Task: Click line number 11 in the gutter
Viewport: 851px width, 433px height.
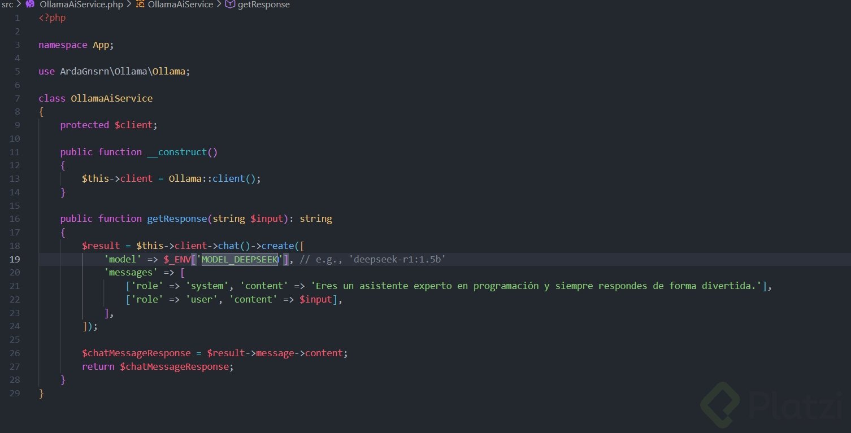Action: (x=15, y=152)
